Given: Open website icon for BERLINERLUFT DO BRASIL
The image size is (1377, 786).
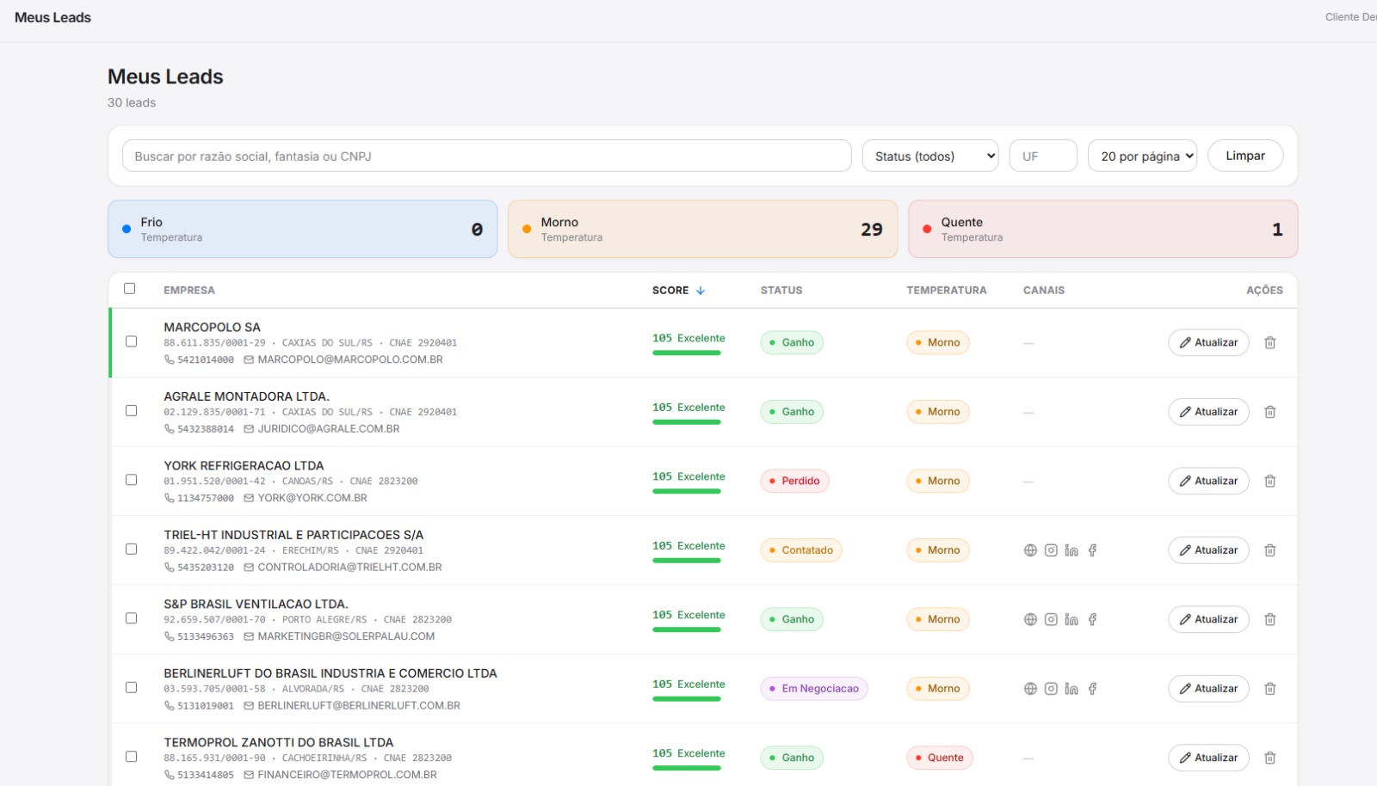Looking at the screenshot, I should click(x=1030, y=689).
